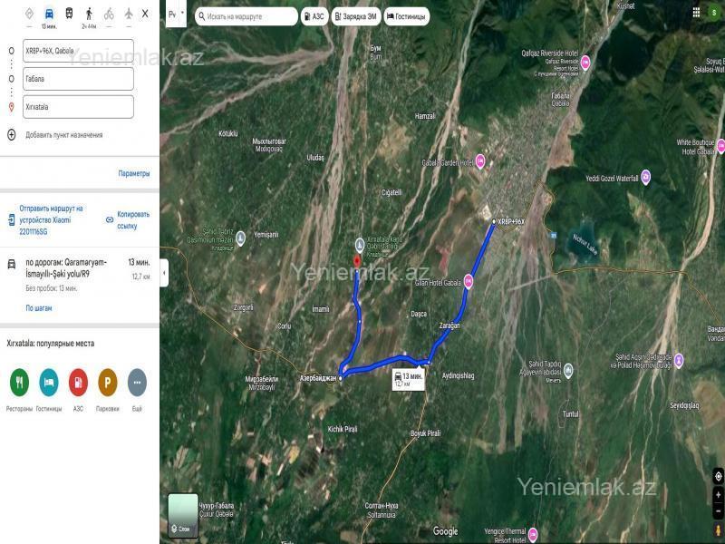The width and height of the screenshot is (725, 544).
Task: Collapse the side panel arrow
Action: [x=164, y=273]
